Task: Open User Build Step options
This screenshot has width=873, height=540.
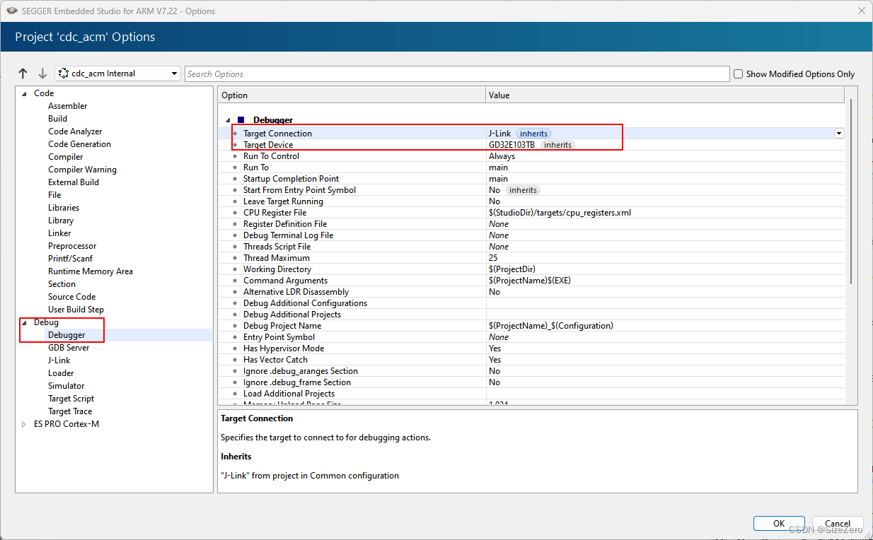Action: tap(76, 310)
